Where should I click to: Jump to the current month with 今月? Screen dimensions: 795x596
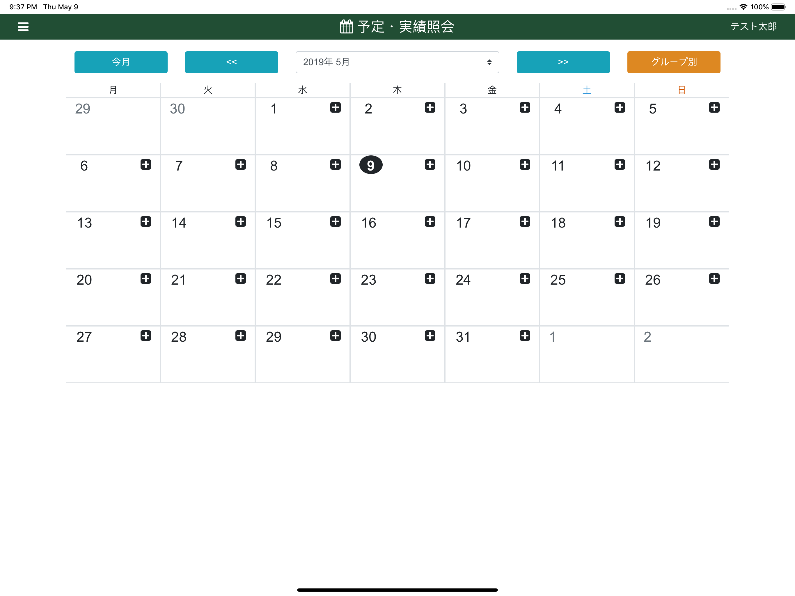[x=121, y=62]
